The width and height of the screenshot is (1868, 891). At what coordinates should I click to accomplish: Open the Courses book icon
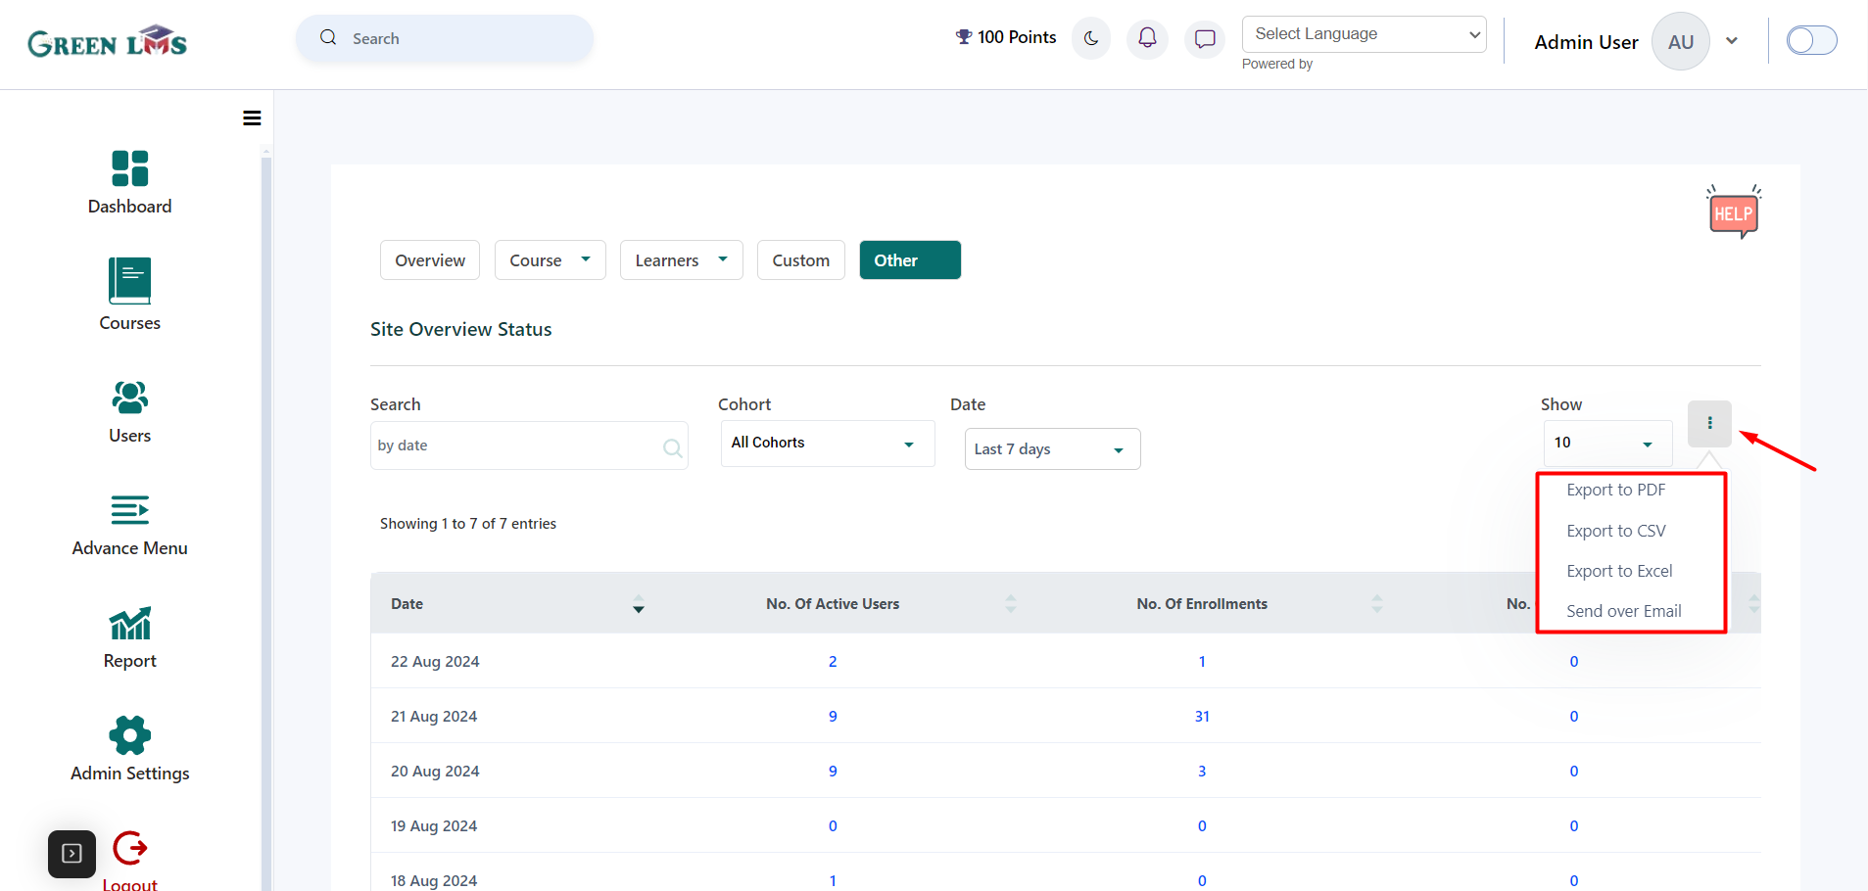pyautogui.click(x=129, y=281)
